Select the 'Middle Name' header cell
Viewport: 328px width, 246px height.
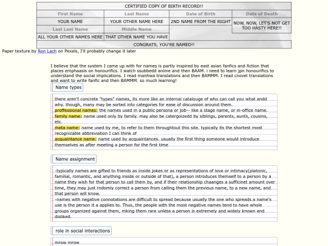point(137,29)
